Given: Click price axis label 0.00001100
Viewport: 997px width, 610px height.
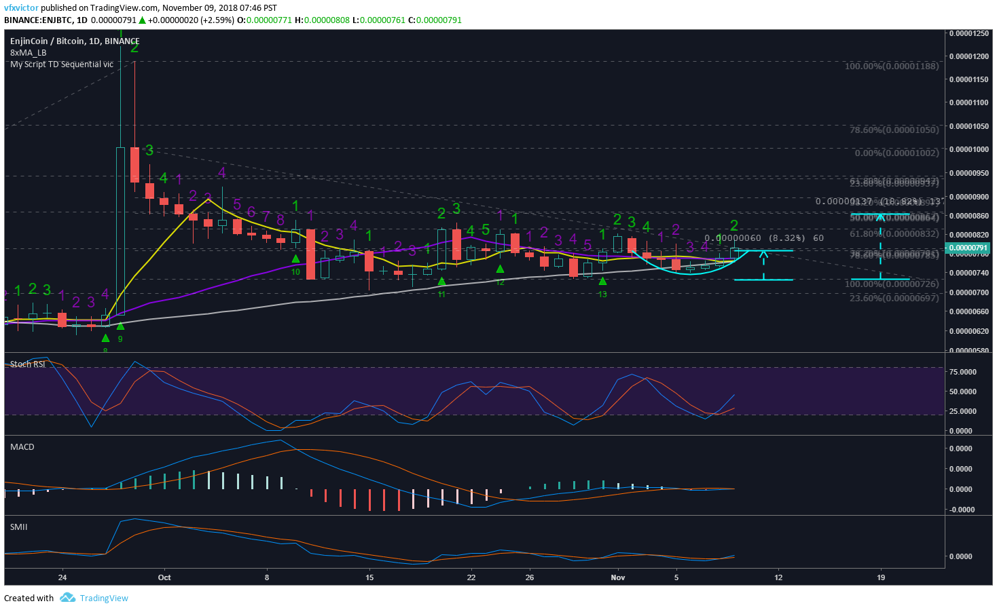Looking at the screenshot, I should coord(968,102).
